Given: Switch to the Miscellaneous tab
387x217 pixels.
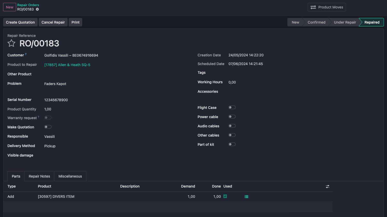Looking at the screenshot, I should (x=70, y=176).
